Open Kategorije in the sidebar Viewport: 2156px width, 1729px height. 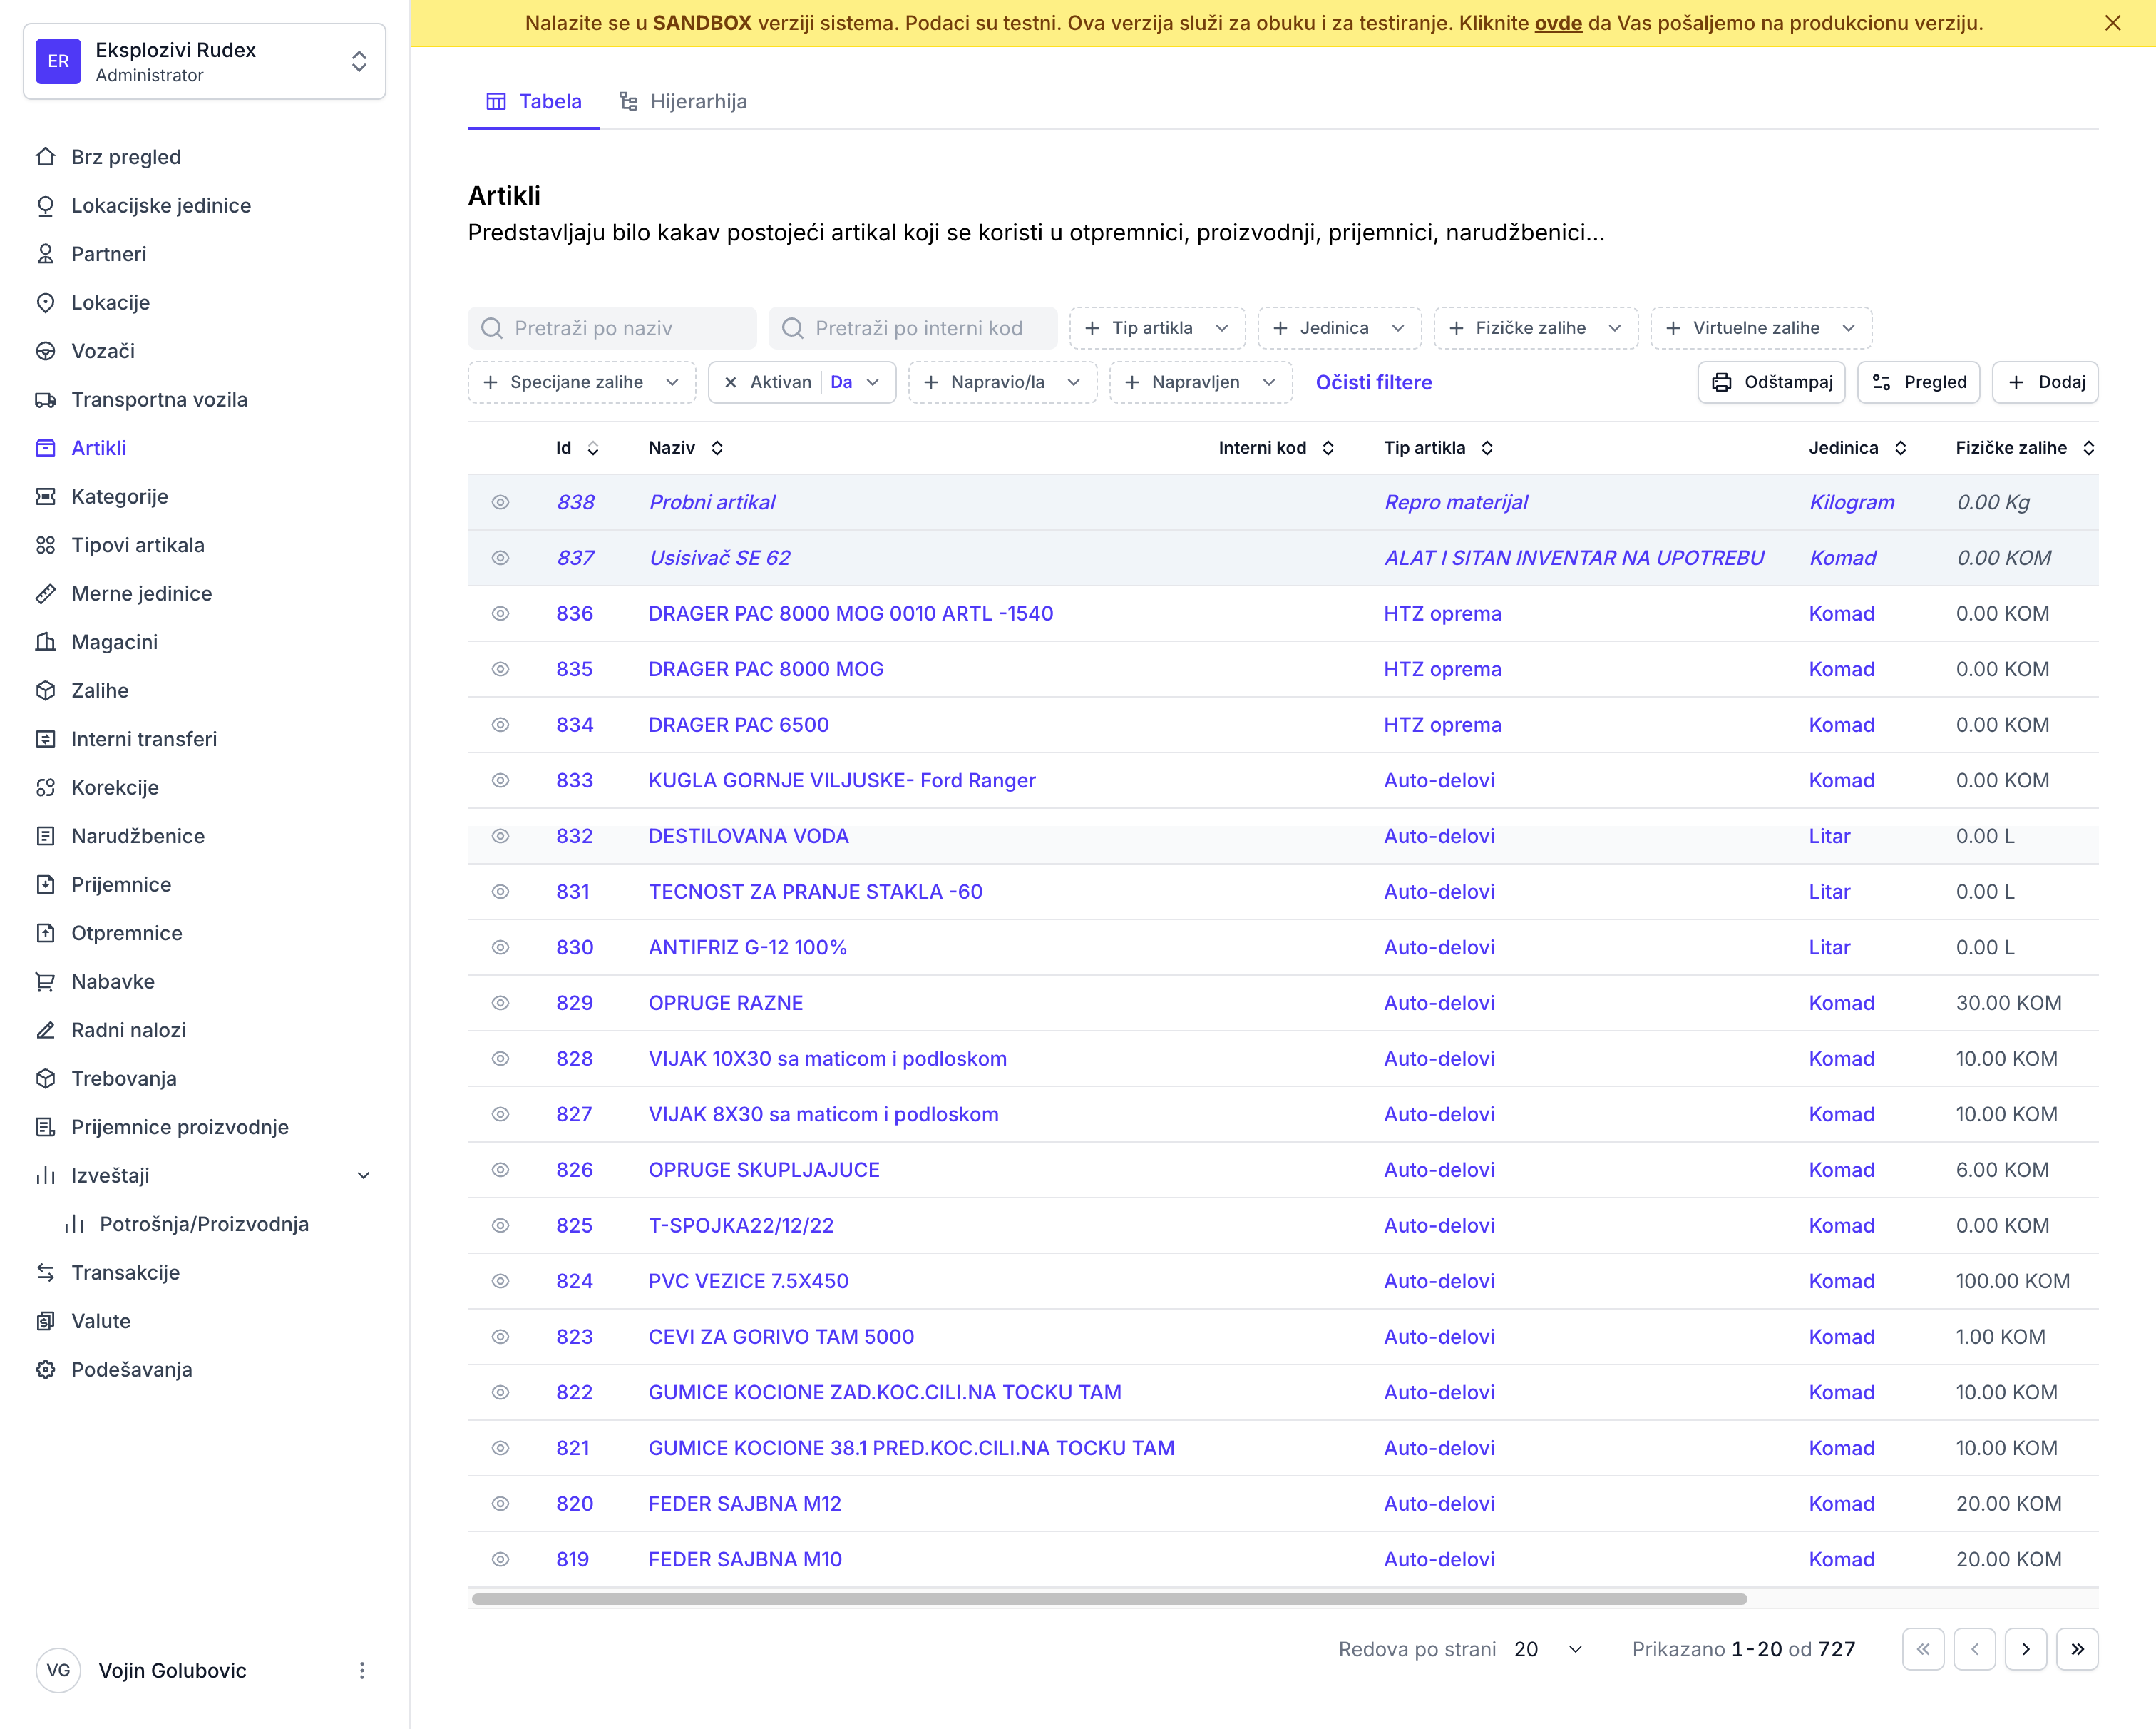point(119,496)
